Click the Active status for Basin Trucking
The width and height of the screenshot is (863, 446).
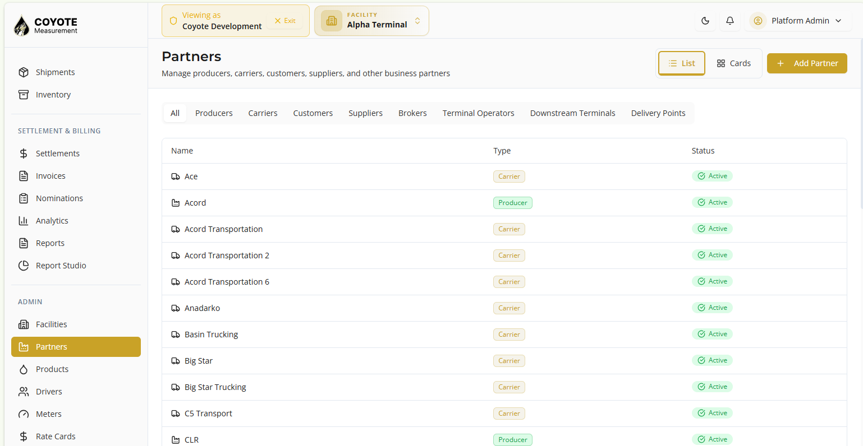[x=712, y=334]
